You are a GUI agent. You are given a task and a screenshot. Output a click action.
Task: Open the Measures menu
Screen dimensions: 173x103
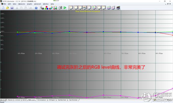pos(22,4)
